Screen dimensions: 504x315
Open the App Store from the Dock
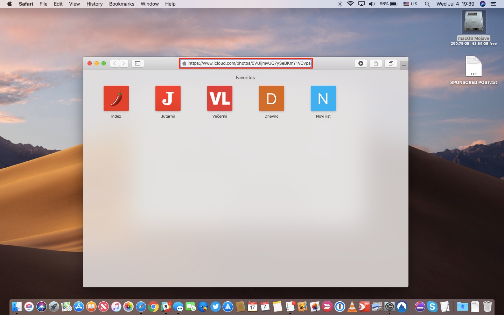(79, 307)
